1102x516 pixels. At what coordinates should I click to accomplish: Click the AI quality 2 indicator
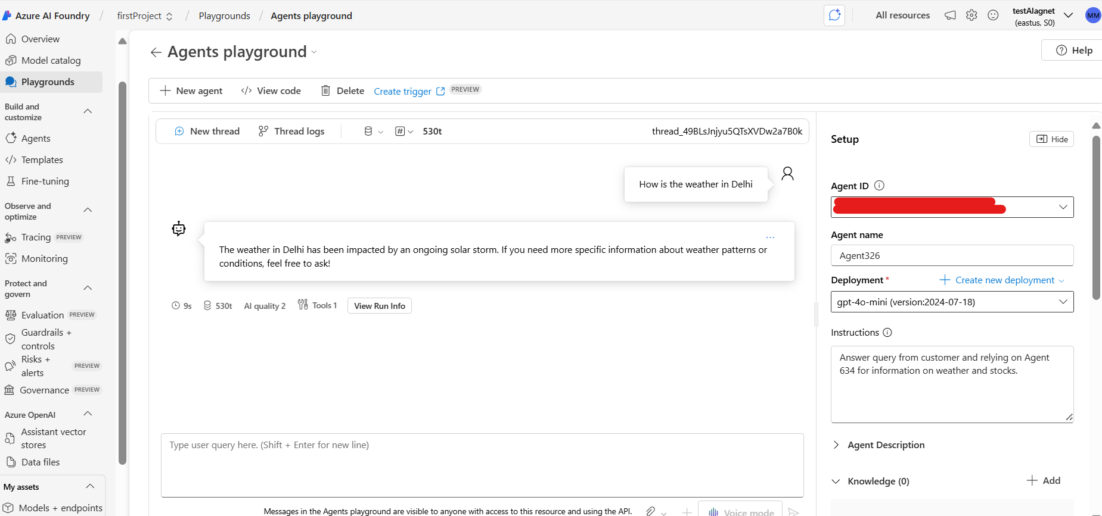tap(265, 306)
